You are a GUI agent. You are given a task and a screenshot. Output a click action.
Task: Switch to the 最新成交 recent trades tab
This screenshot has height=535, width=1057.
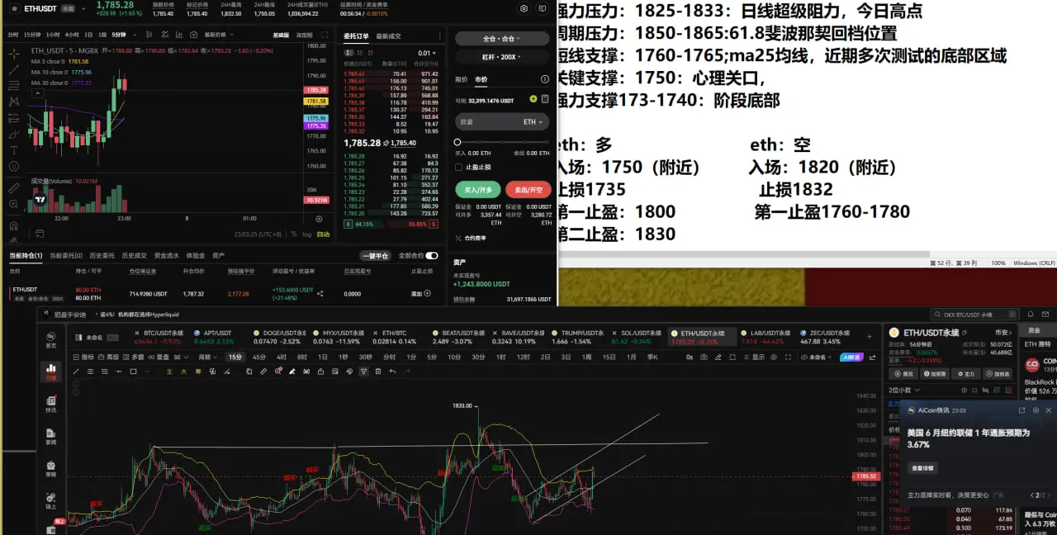tap(388, 36)
